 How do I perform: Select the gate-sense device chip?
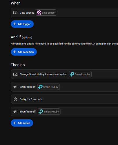point(46,12)
